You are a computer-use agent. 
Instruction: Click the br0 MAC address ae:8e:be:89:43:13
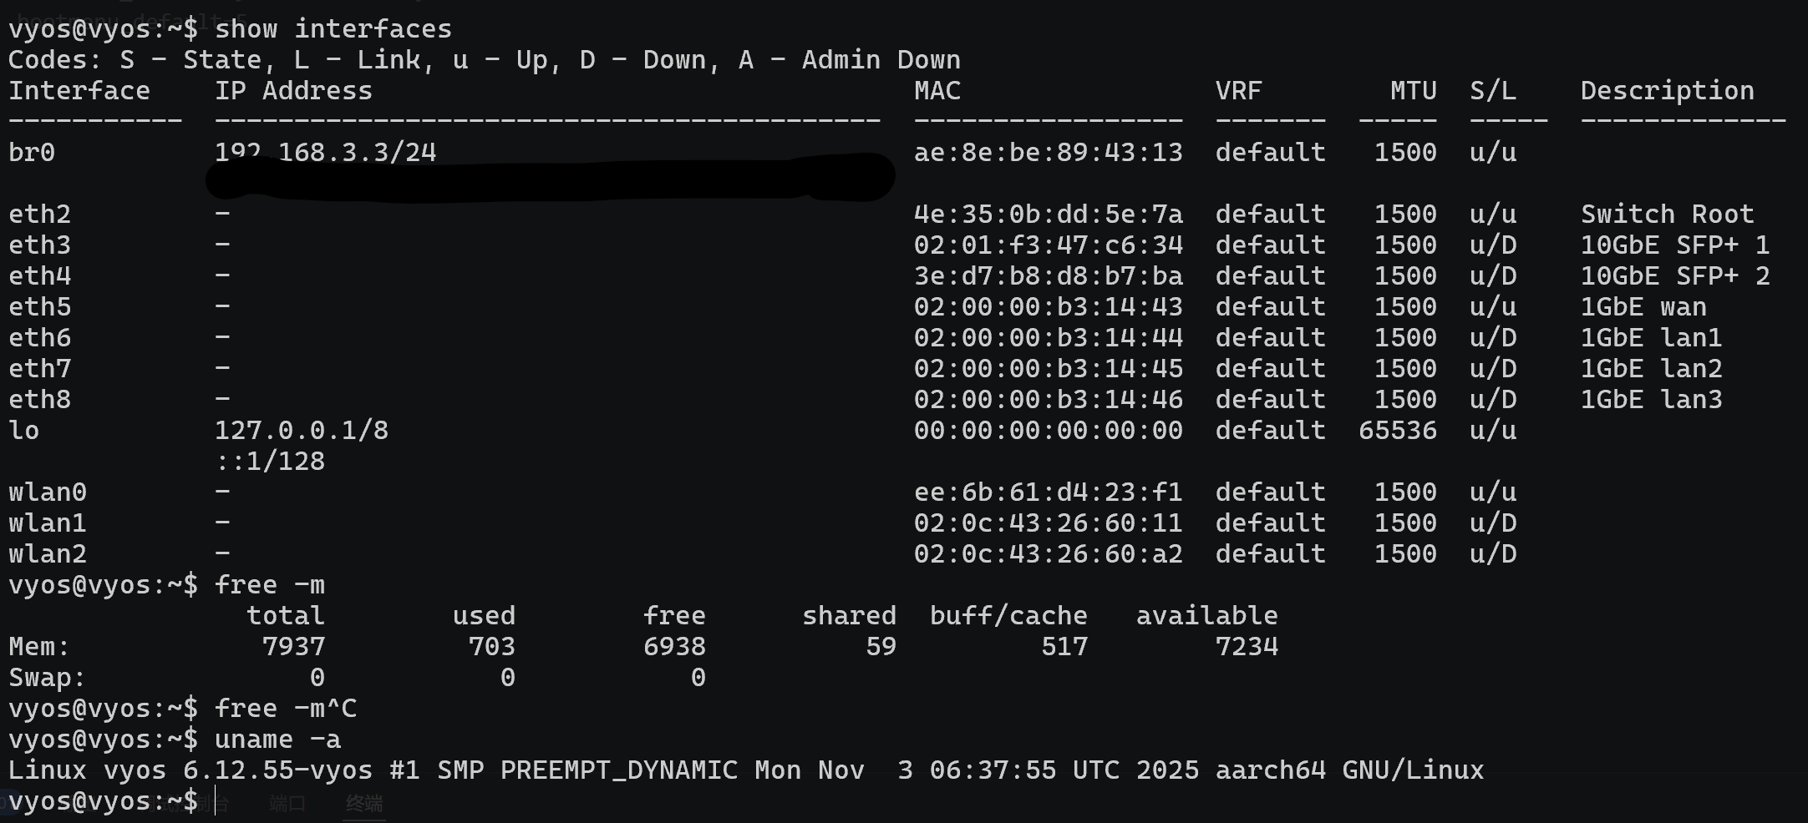point(1048,153)
